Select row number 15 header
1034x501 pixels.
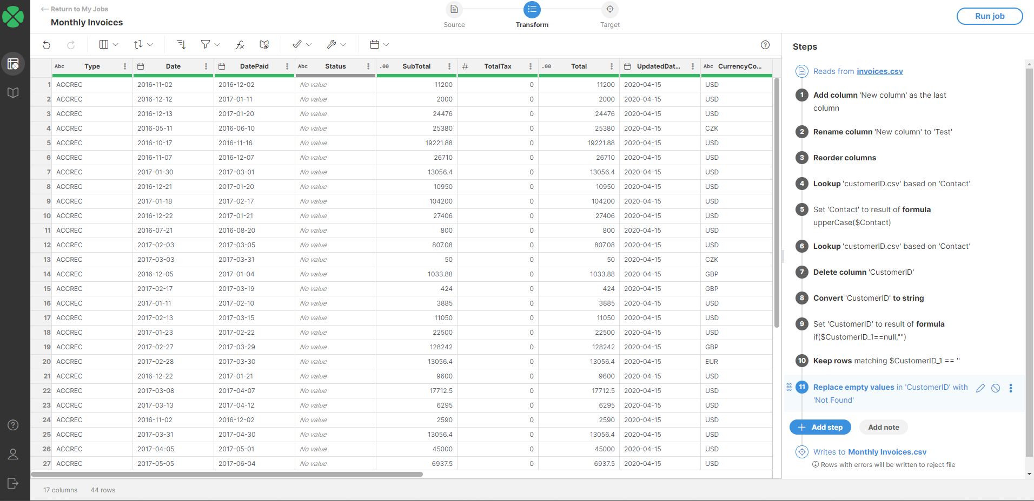click(x=41, y=289)
